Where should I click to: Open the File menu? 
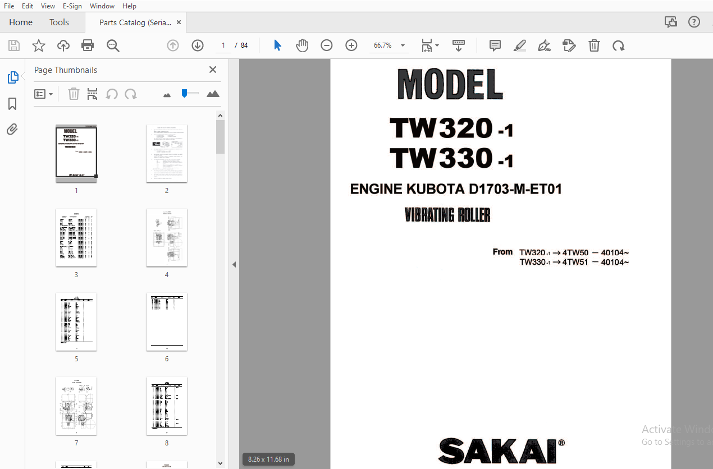tap(9, 6)
